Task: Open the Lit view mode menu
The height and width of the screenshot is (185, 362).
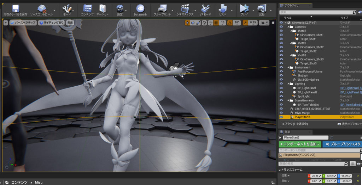Action: (52, 23)
